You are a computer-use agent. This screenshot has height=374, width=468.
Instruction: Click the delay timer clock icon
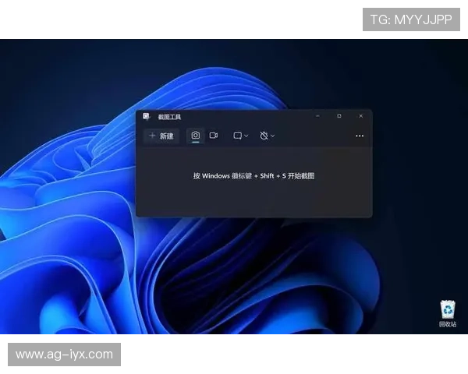click(264, 136)
